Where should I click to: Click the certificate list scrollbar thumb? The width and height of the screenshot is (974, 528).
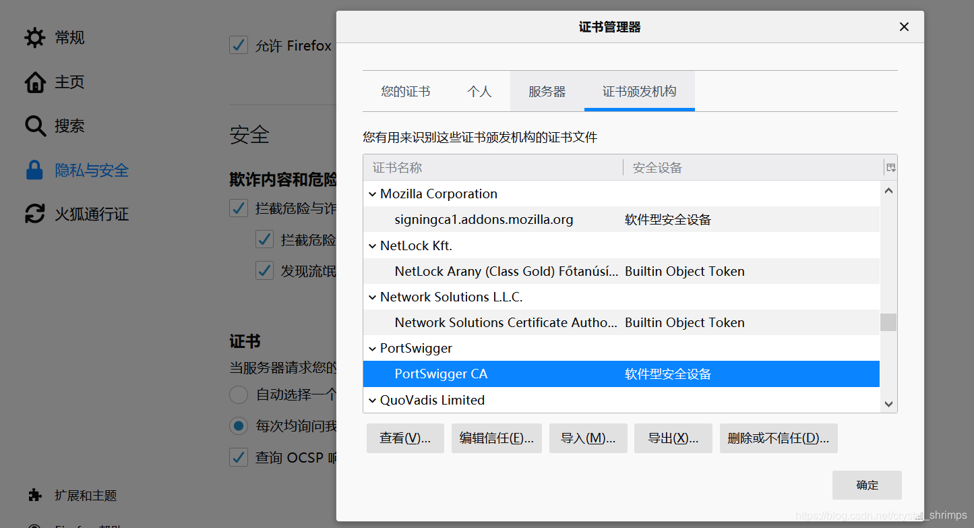[888, 322]
